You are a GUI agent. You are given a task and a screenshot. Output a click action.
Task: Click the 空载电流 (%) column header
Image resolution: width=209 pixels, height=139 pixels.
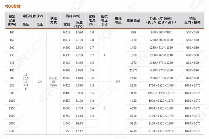[x=92, y=20]
